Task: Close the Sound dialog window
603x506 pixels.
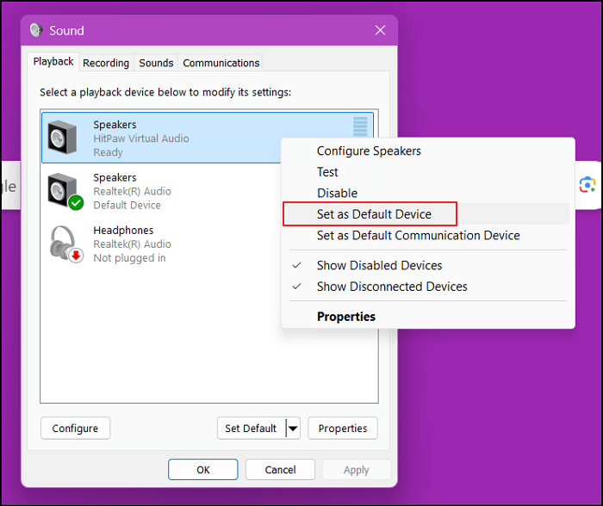Action: tap(380, 30)
